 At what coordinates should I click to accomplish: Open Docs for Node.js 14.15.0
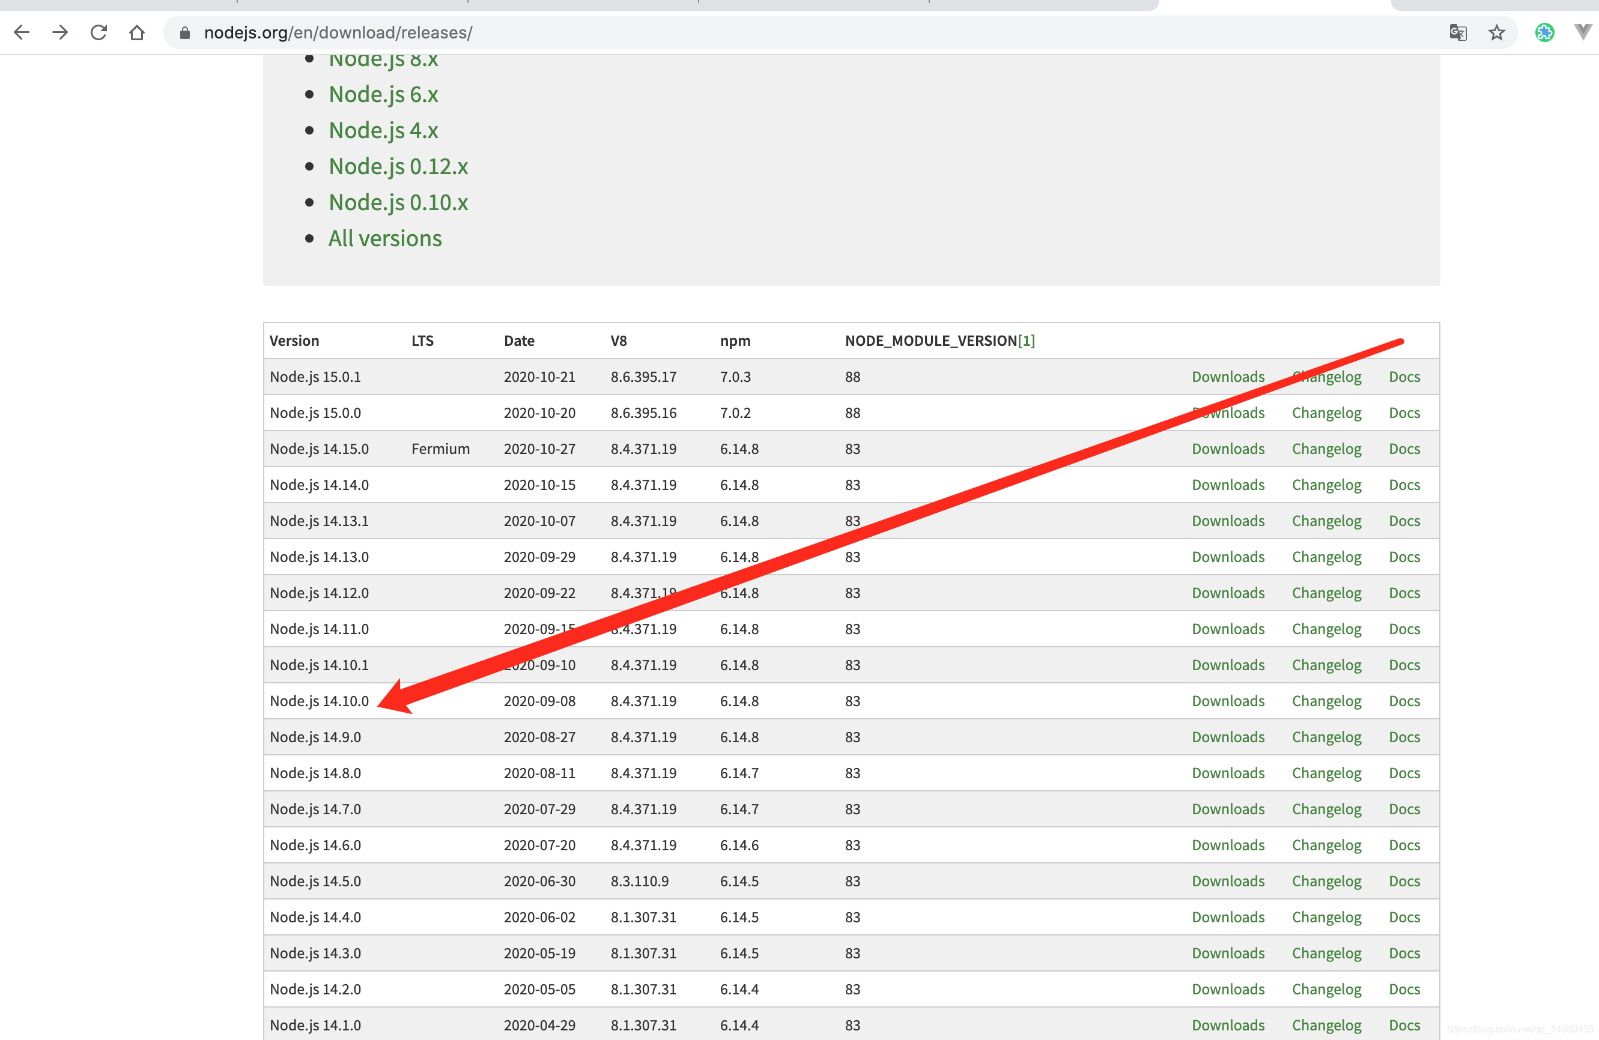1404,449
